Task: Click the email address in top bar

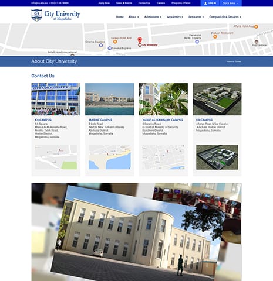Action: [39, 3]
